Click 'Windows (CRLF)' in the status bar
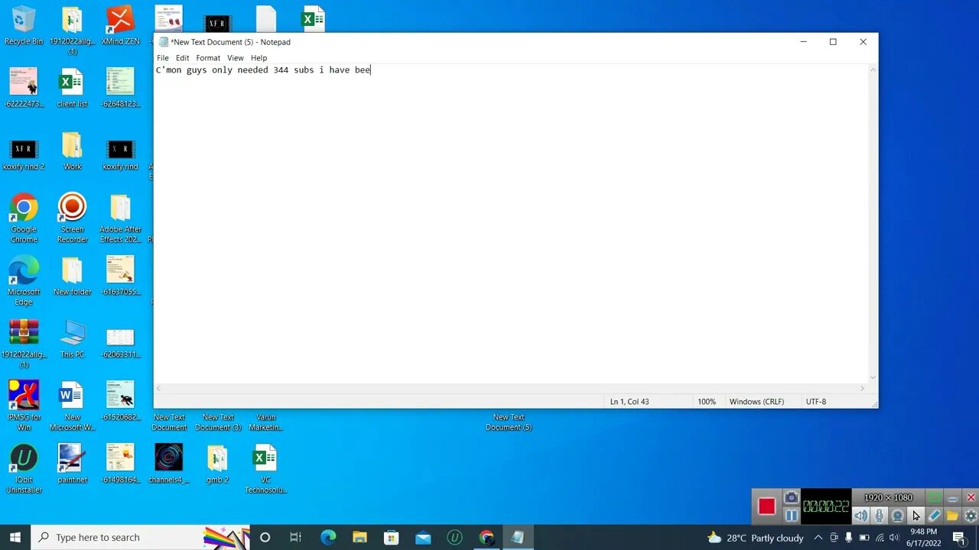 pyautogui.click(x=756, y=402)
